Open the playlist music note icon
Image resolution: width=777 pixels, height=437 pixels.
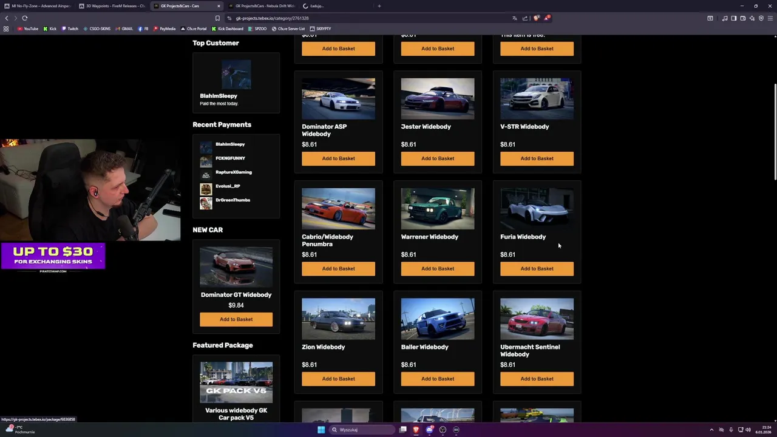(725, 18)
